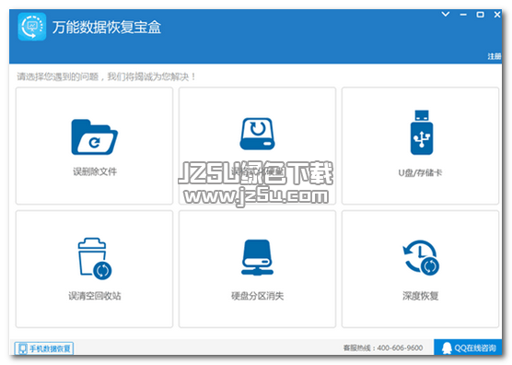Click the app logo in title bar
The height and width of the screenshot is (365, 512).
pyautogui.click(x=32, y=27)
